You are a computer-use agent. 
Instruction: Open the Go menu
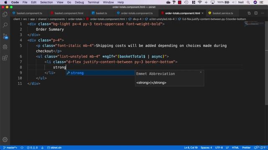69,2
